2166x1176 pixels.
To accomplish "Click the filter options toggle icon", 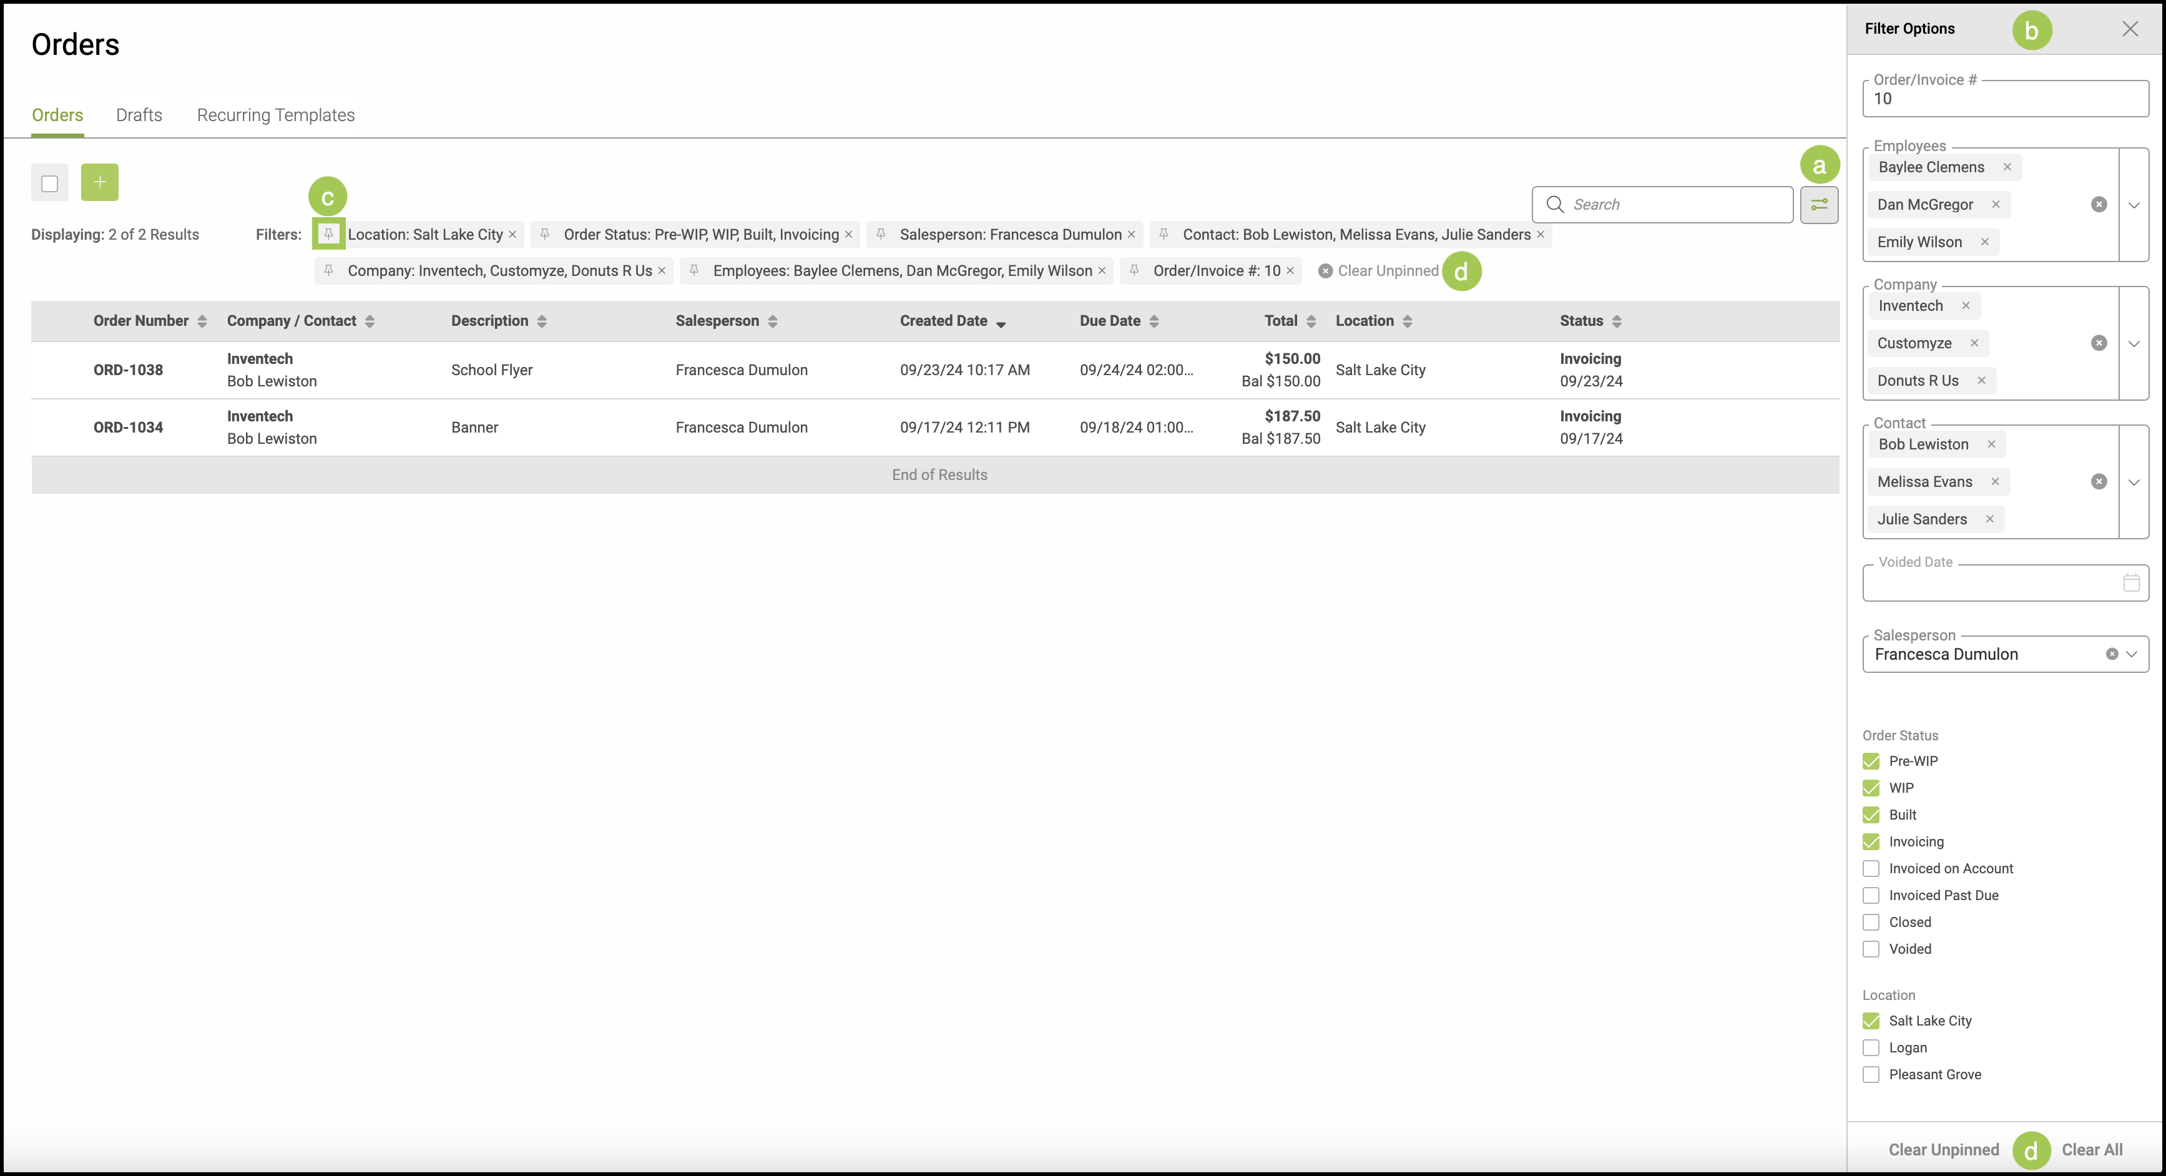I will coord(1819,204).
